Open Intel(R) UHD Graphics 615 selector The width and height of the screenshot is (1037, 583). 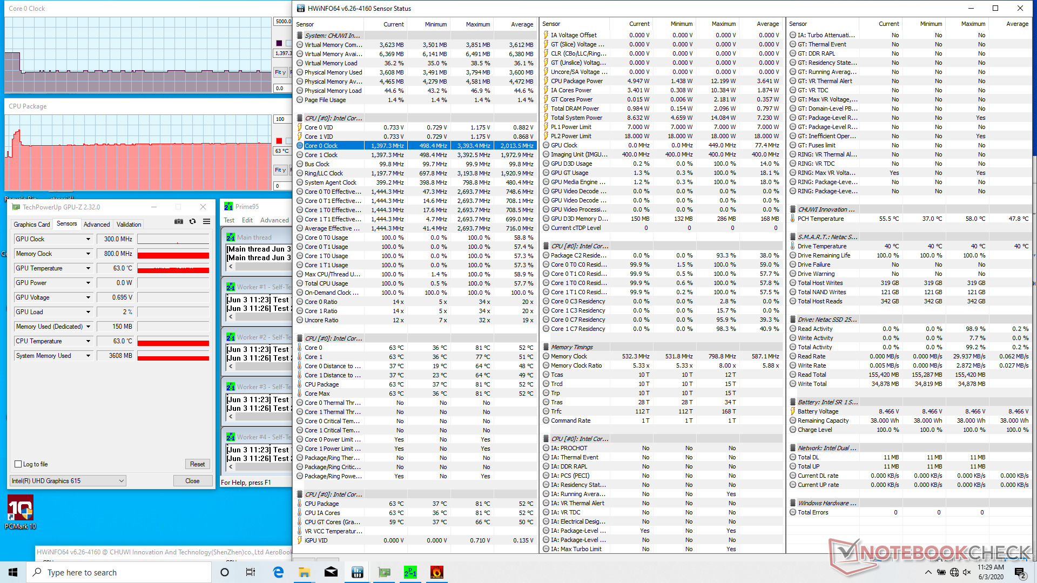[x=68, y=481]
